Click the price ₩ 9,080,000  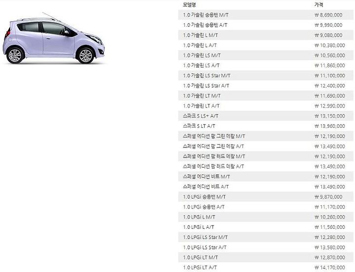click(328, 35)
